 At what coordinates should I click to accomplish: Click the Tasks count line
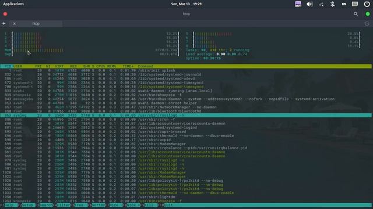click(x=217, y=51)
